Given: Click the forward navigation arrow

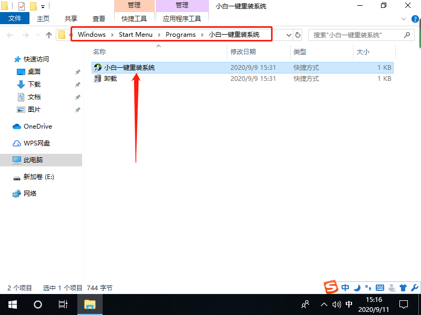Looking at the screenshot, I should (25, 35).
